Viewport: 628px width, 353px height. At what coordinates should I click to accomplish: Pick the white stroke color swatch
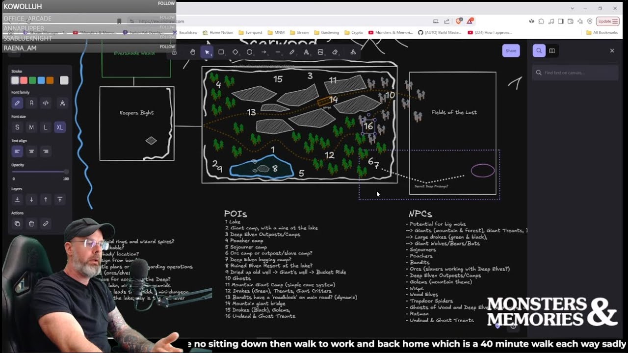coord(15,80)
